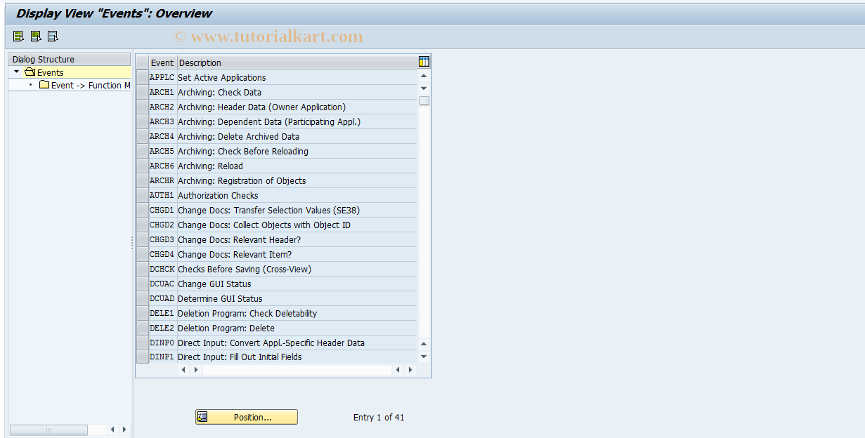The height and width of the screenshot is (438, 865).
Task: Click 'Set Active Applications' description
Action: pyautogui.click(x=222, y=77)
